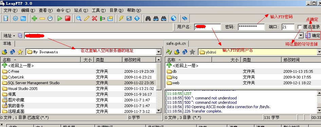
Task: Click the command prompt arrow icon
Action: [129, 19]
